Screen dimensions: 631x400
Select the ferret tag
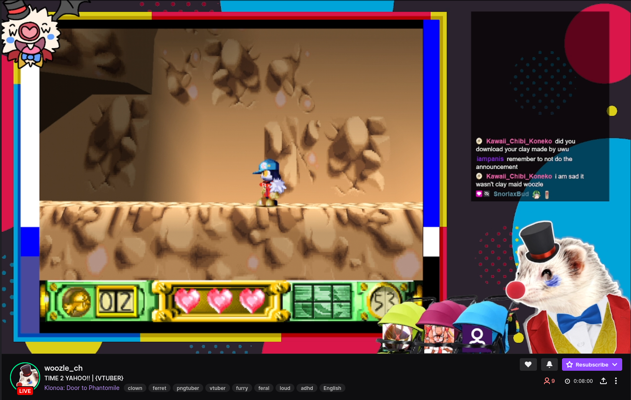pyautogui.click(x=159, y=388)
